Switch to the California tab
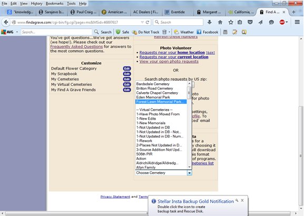The height and width of the screenshot is (216, 304). [x=241, y=12]
